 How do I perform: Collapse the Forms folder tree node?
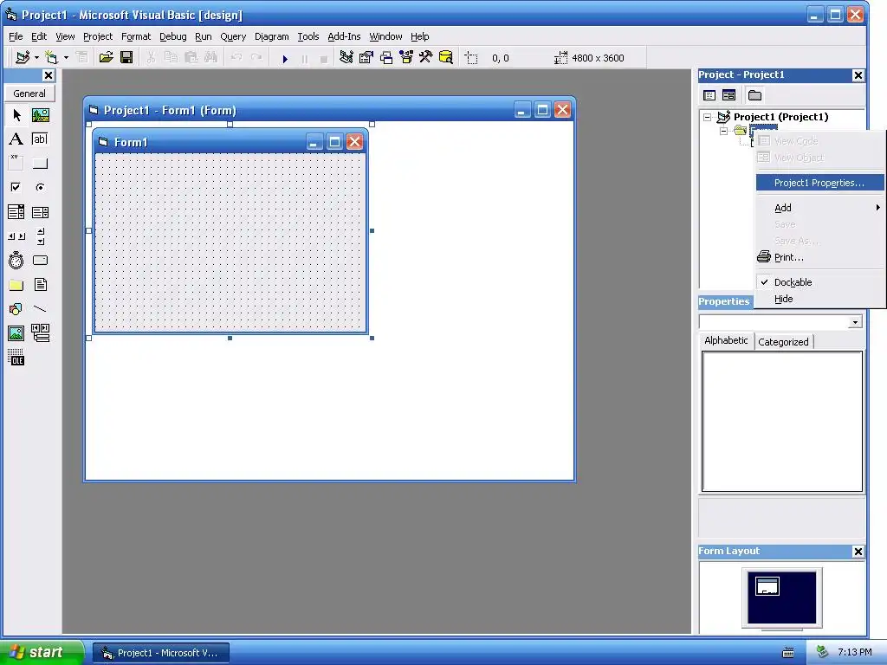pyautogui.click(x=723, y=131)
